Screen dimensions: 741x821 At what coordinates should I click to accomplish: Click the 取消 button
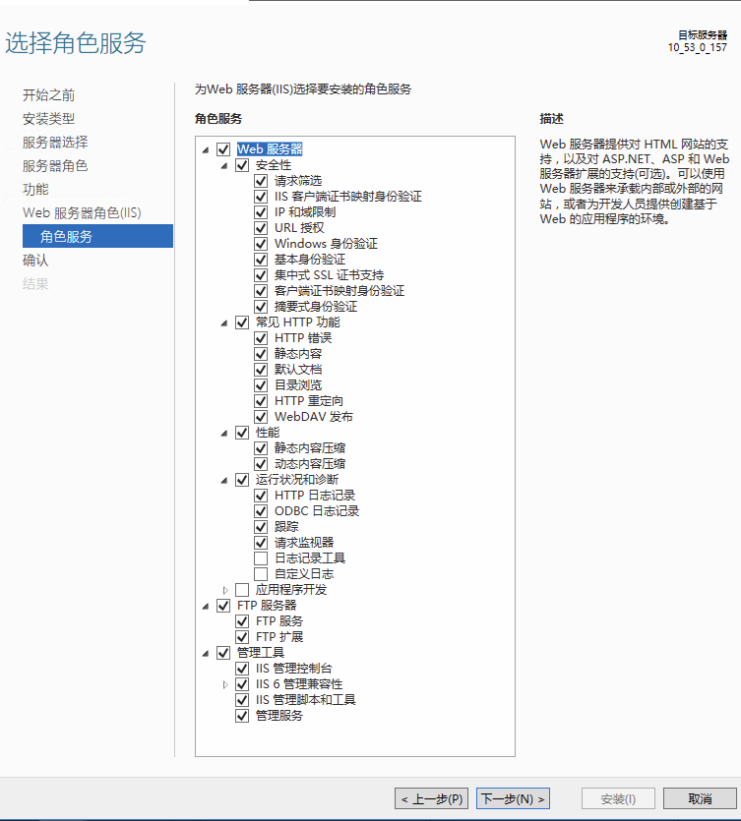[700, 799]
